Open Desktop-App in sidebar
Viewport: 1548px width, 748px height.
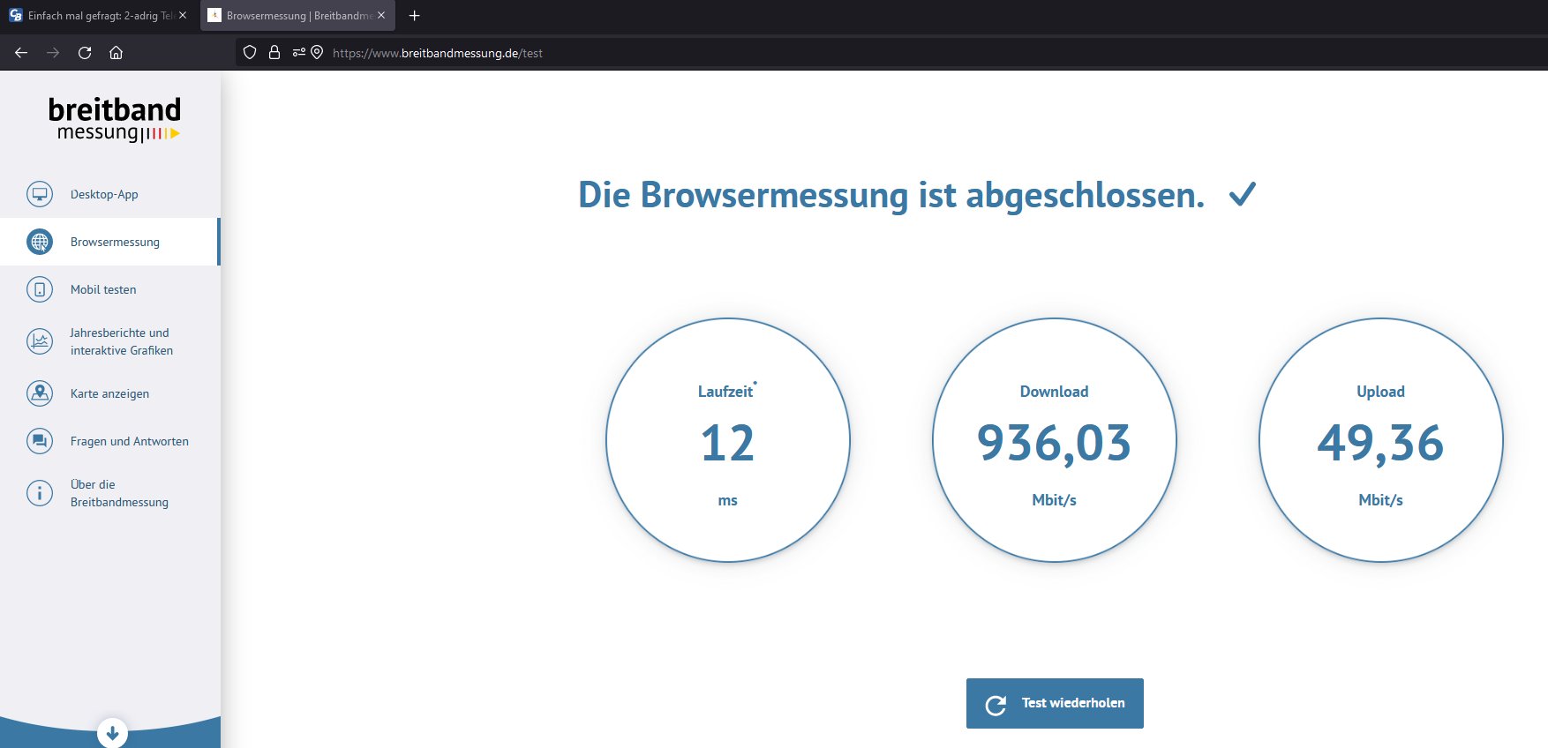tap(110, 194)
